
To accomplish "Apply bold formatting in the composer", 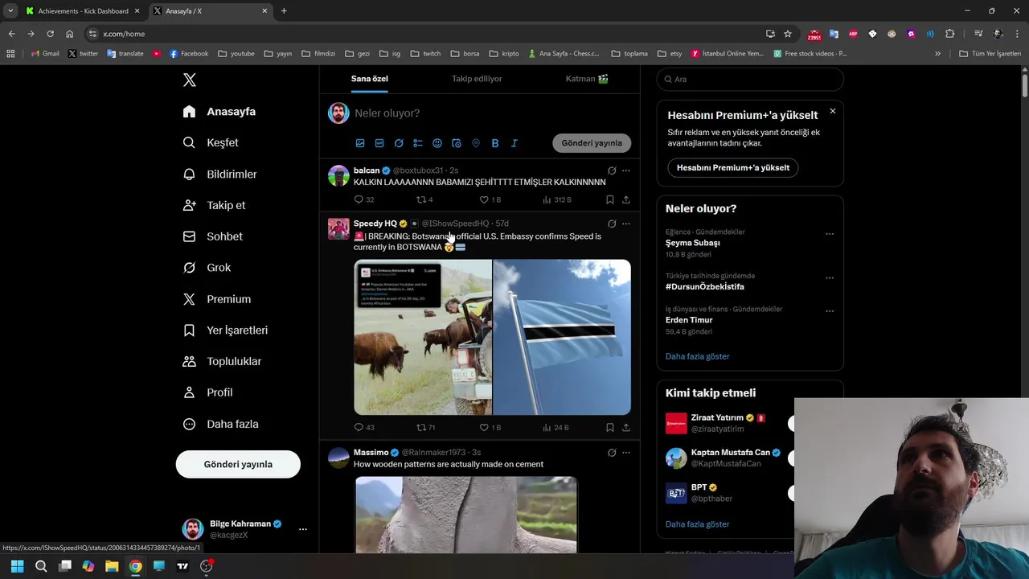I will (495, 143).
